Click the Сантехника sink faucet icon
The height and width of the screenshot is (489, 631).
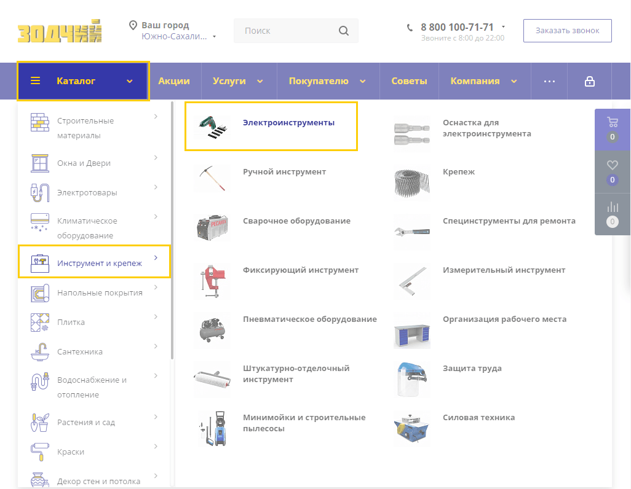(39, 351)
